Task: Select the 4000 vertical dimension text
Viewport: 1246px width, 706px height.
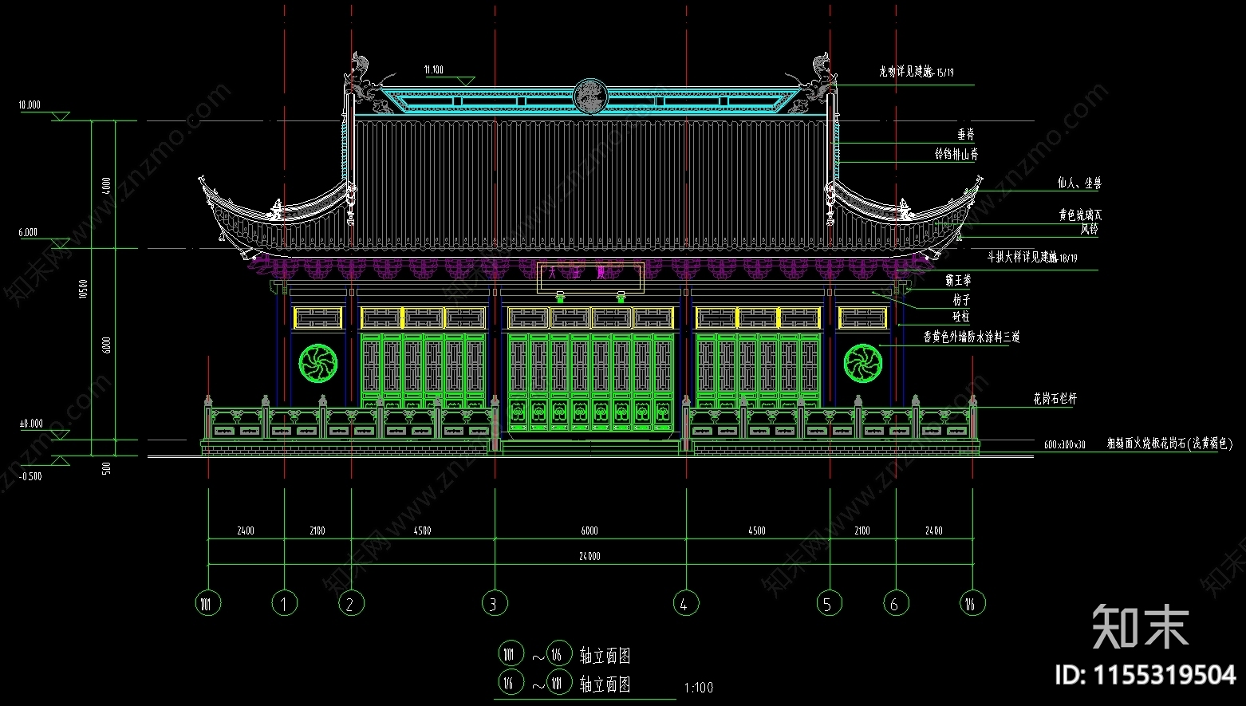Action: coord(107,185)
